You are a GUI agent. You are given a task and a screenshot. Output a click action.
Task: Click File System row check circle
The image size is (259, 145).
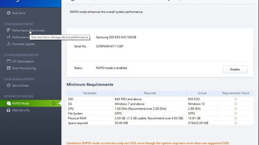click(x=236, y=114)
